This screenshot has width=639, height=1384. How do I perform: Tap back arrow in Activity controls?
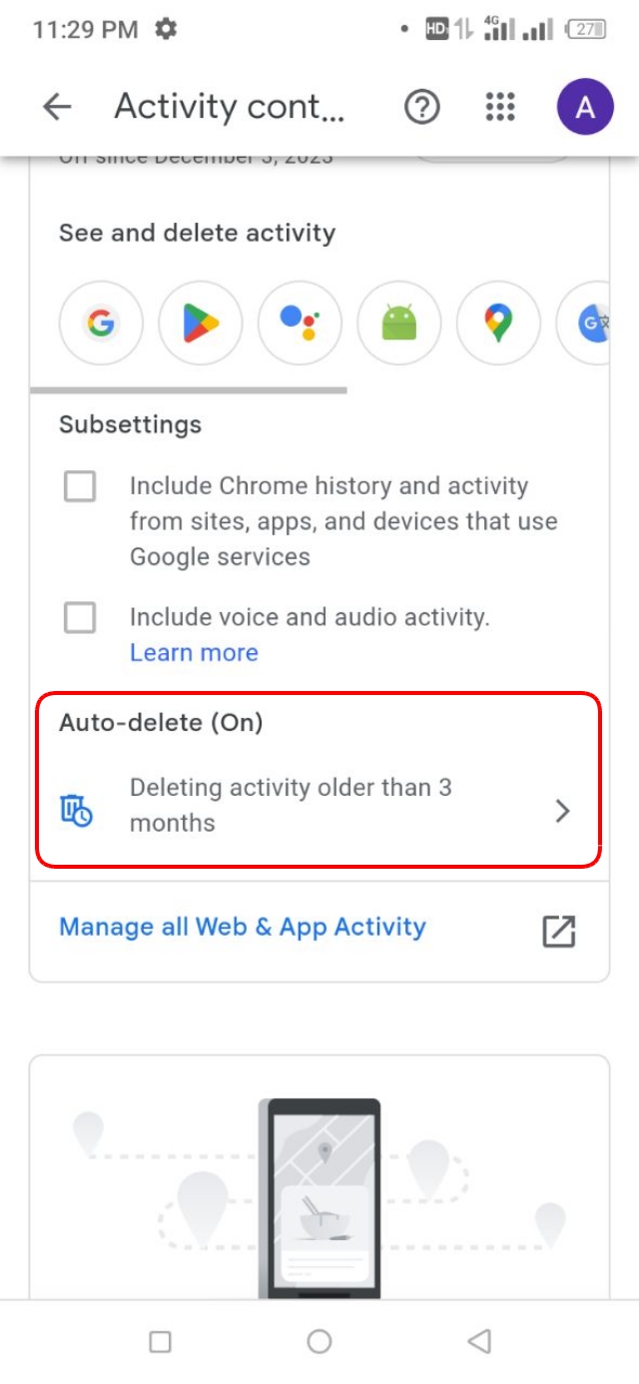56,106
